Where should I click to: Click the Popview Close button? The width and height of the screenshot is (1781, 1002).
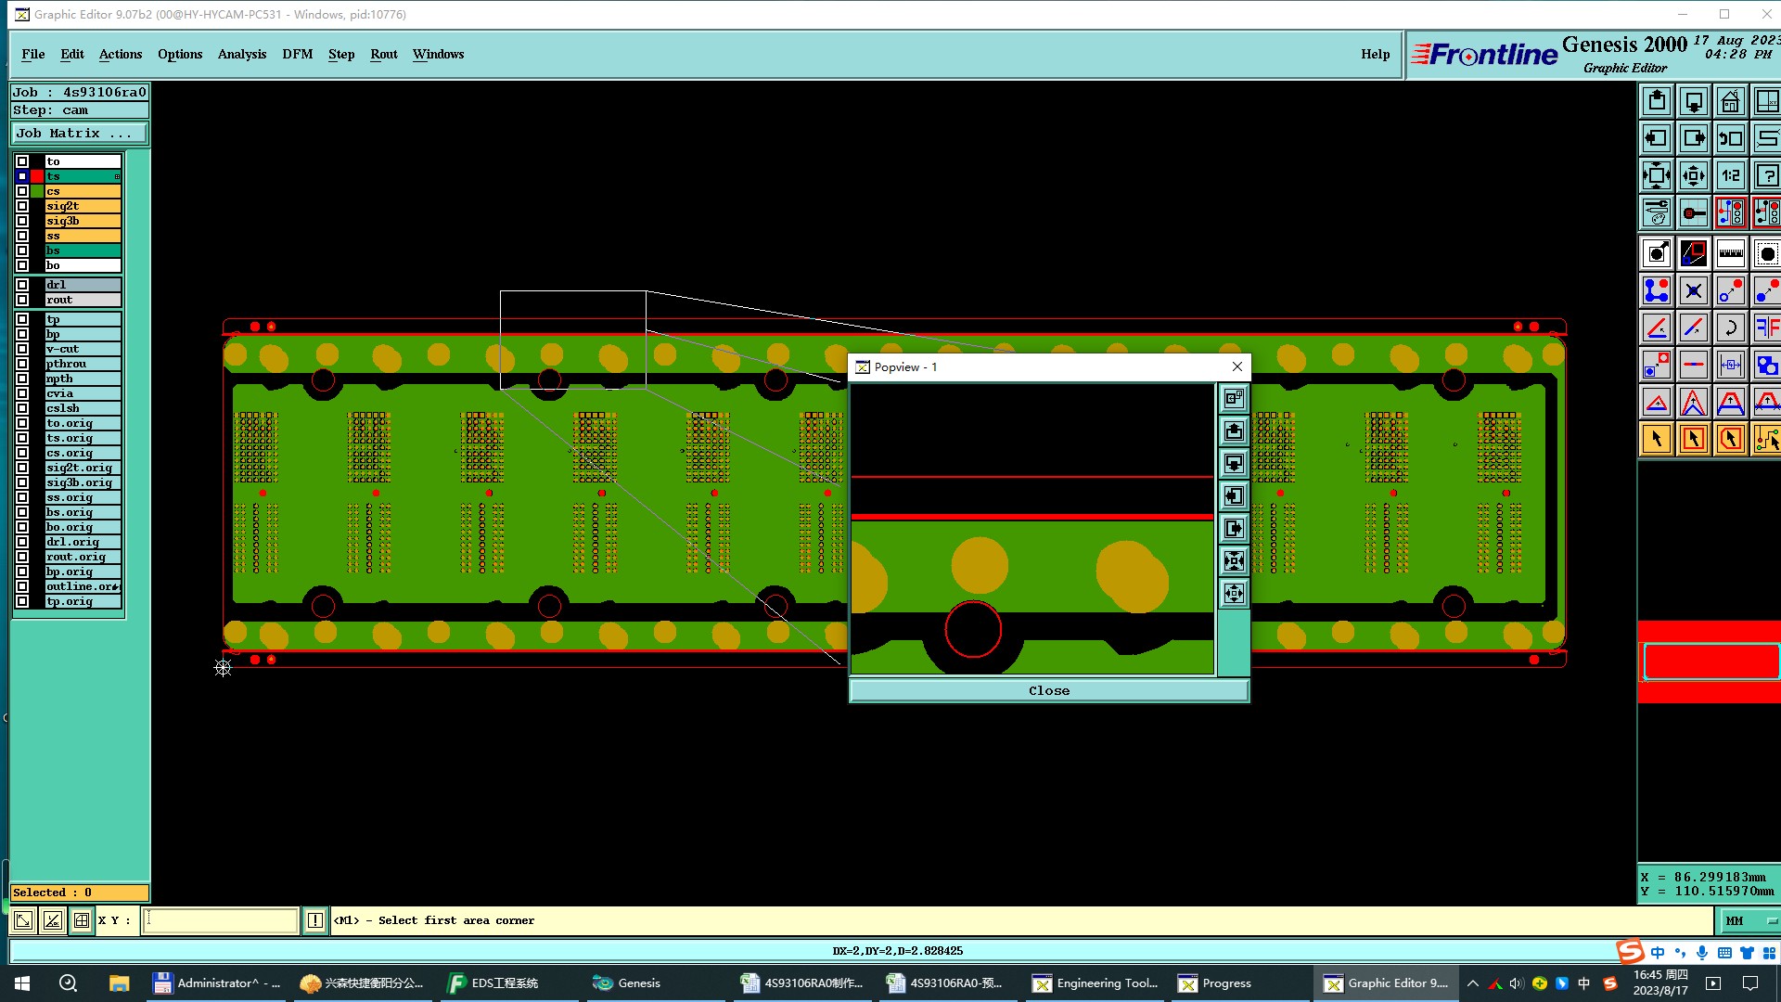pos(1048,690)
